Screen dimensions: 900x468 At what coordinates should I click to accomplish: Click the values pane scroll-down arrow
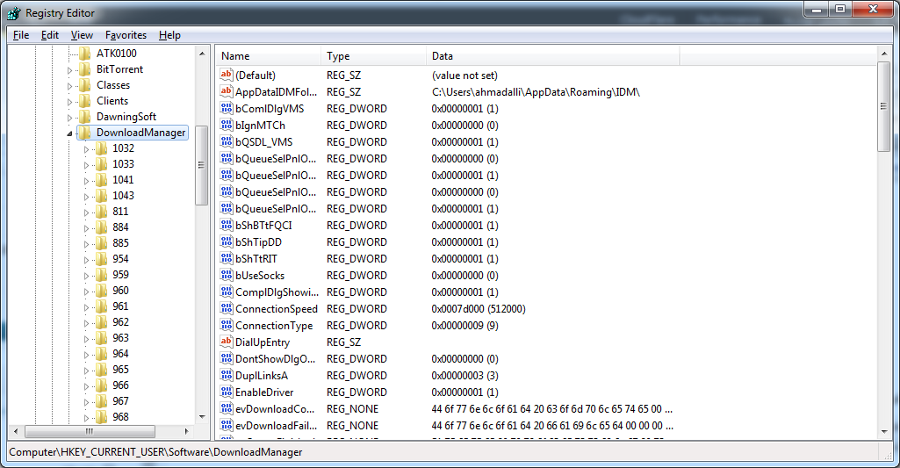pyautogui.click(x=883, y=431)
